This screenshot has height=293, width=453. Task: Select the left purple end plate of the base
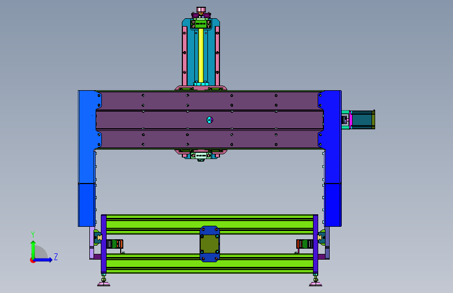point(104,244)
